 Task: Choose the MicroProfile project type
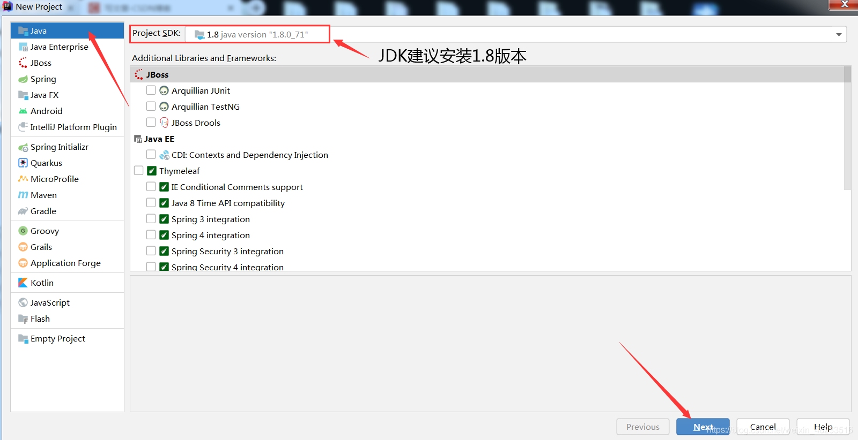(67, 179)
